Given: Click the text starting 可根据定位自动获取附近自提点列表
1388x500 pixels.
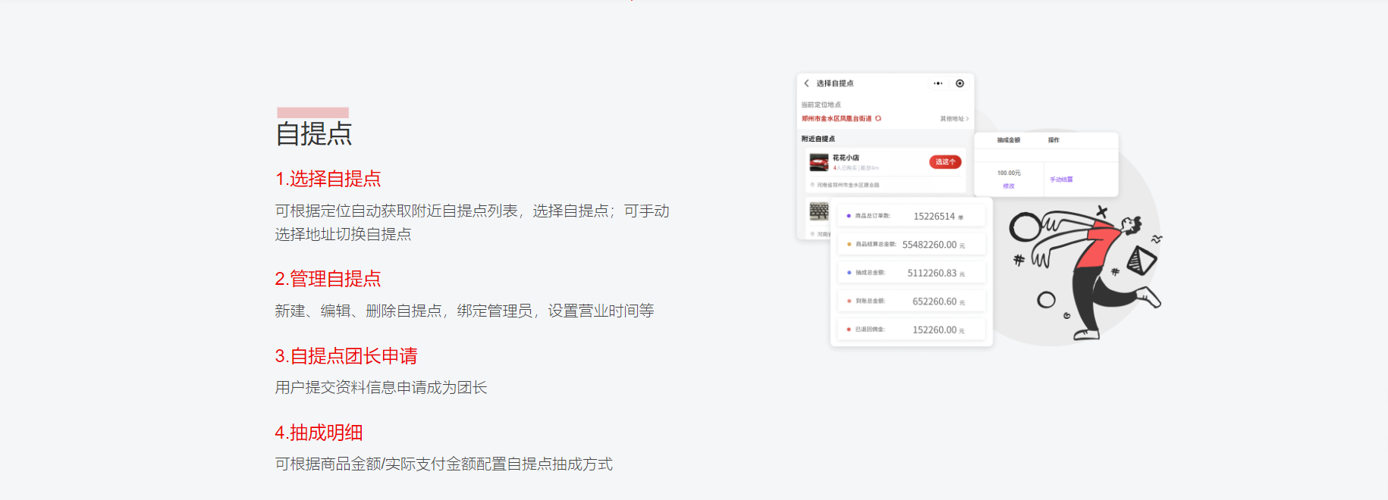Looking at the screenshot, I should coord(472,223).
